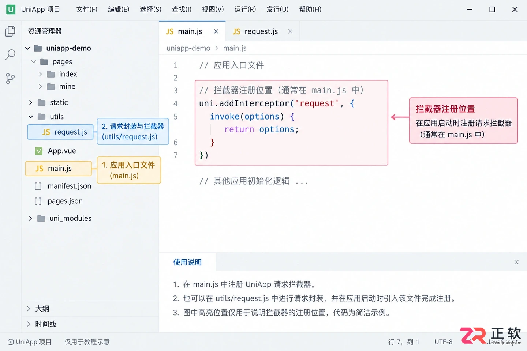Viewport: 527px width, 351px height.
Task: Place cursor on uni.addInterceptor code line
Action: point(277,103)
